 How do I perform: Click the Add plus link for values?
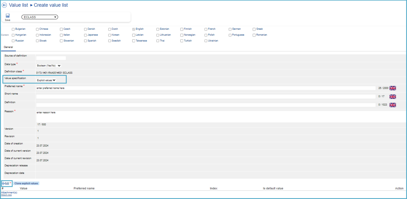[x=6, y=183]
